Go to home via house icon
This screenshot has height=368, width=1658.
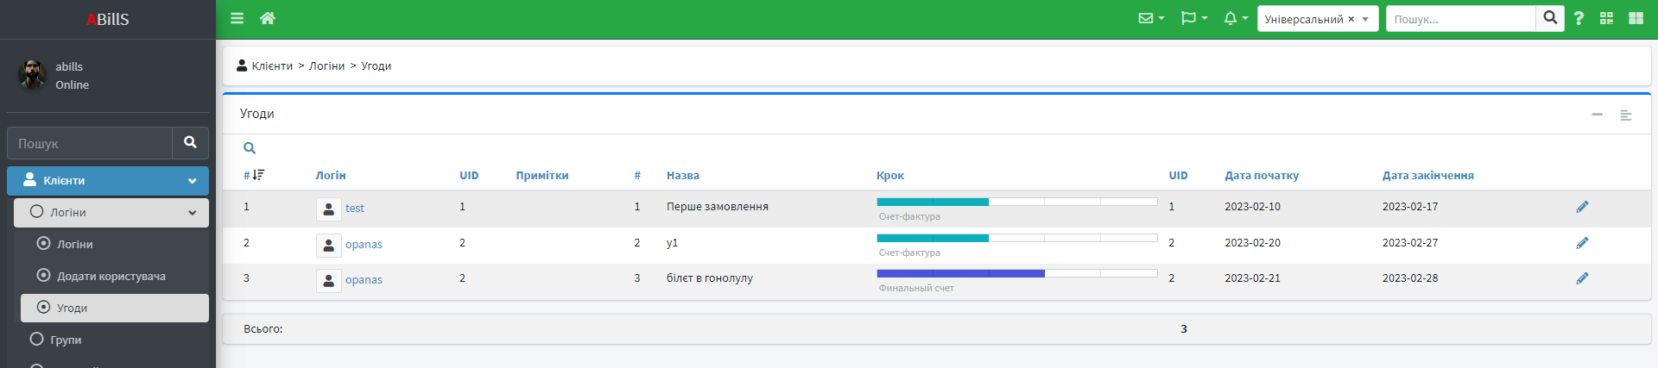pyautogui.click(x=268, y=18)
